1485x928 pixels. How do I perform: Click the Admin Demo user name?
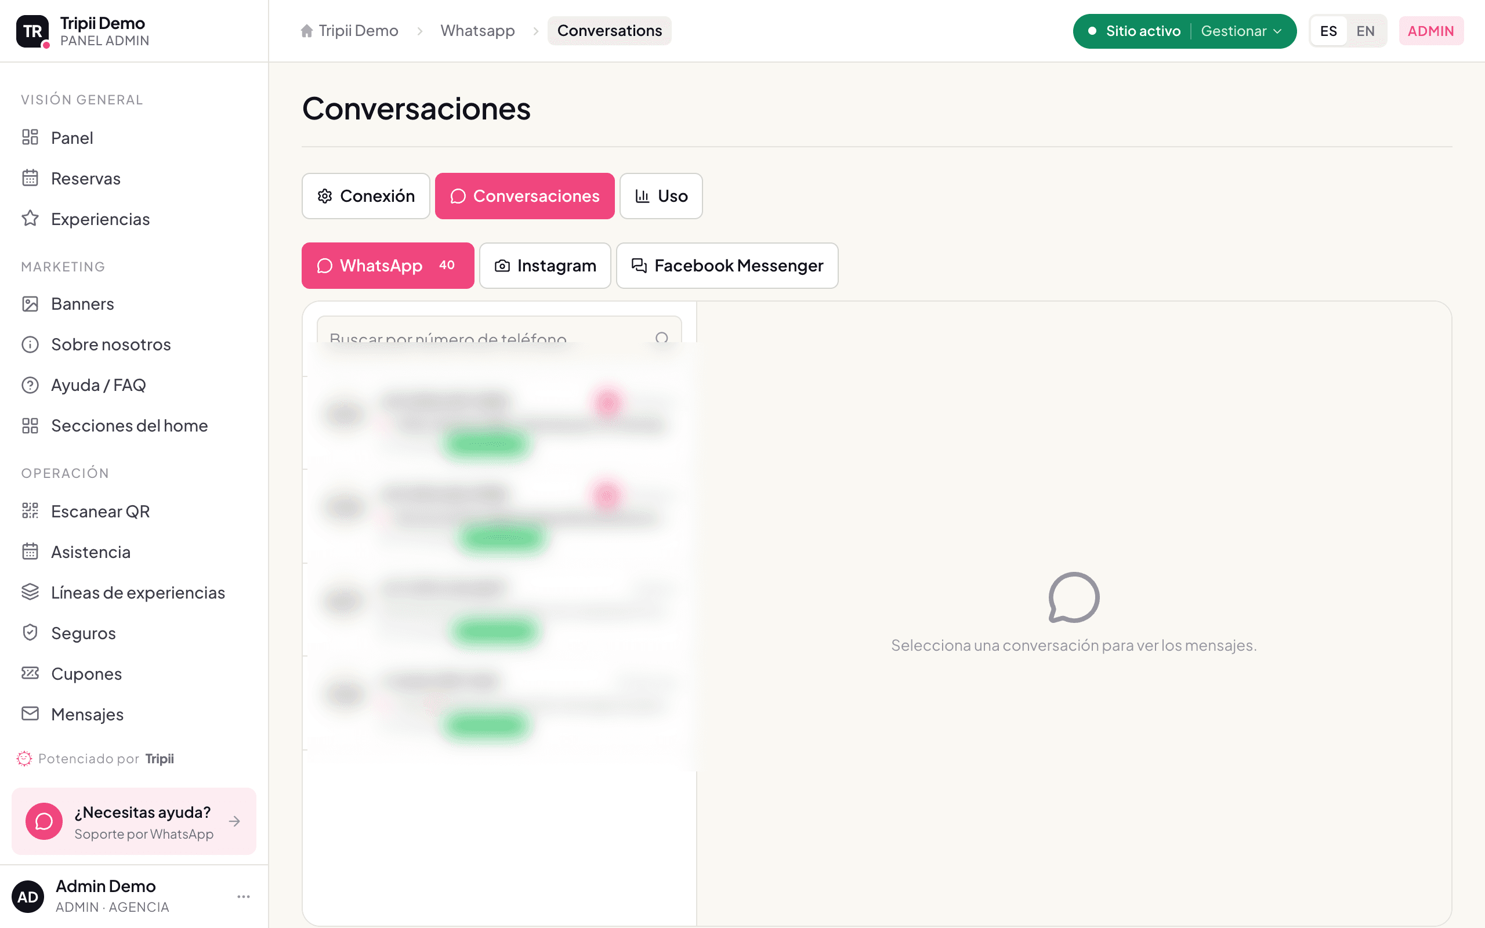click(x=106, y=886)
